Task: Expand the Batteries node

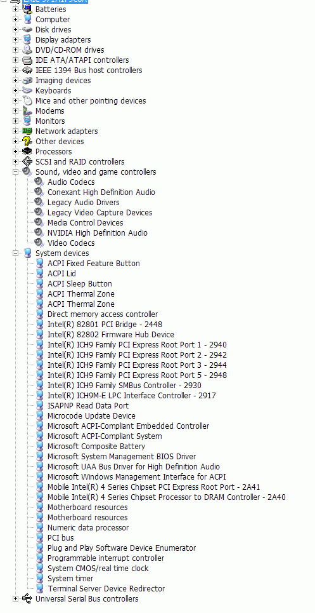Action: [15, 9]
